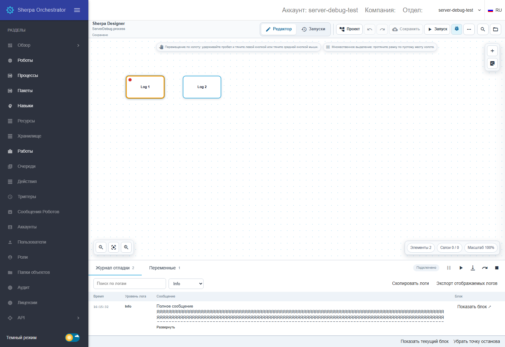This screenshot has height=347, width=505.
Task: Toggle the debug bug icon button
Action: click(x=457, y=29)
